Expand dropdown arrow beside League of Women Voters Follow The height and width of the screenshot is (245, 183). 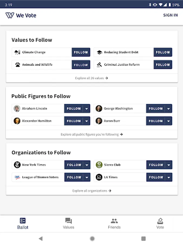click(87, 177)
